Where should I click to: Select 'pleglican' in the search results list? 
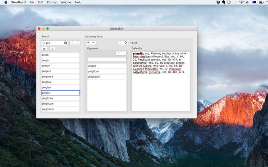tap(61, 98)
